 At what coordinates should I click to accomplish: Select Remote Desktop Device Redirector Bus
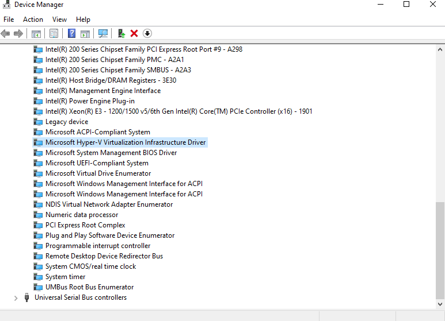point(104,256)
